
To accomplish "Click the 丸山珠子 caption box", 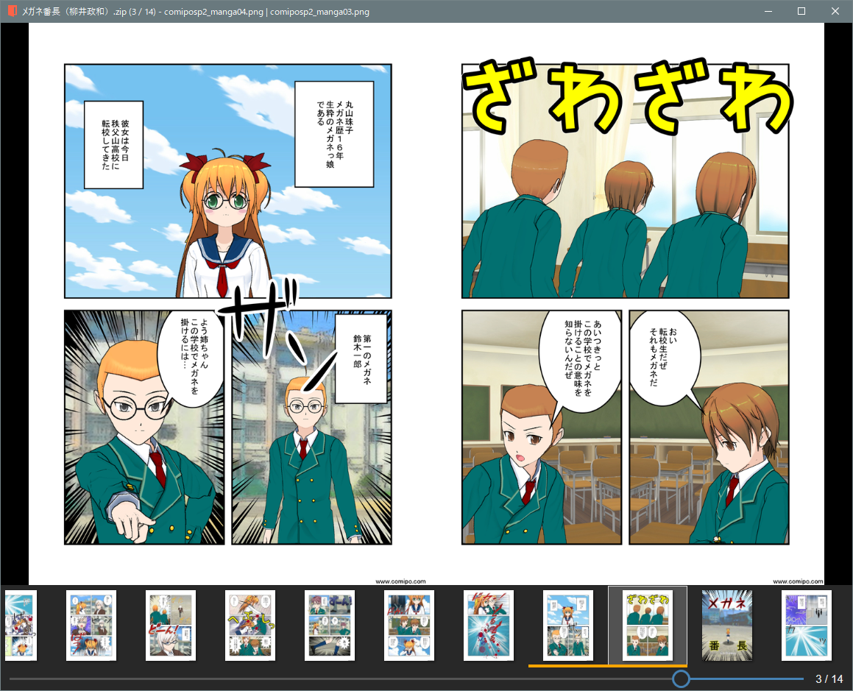I will 334,135.
